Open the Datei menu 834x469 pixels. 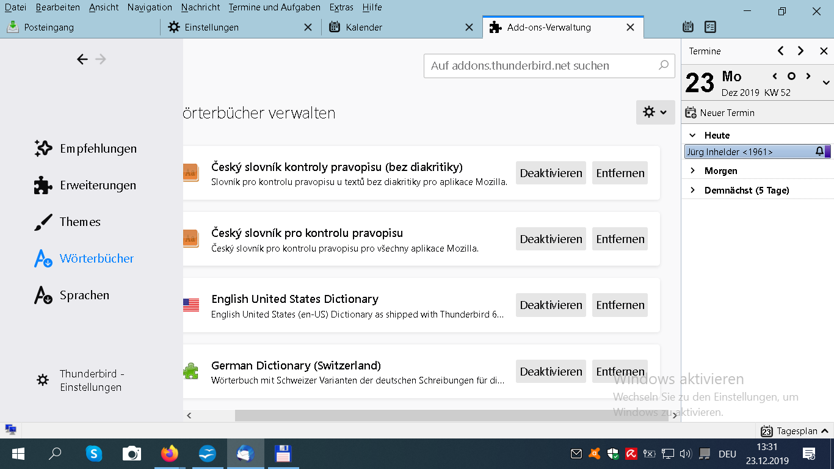point(15,7)
